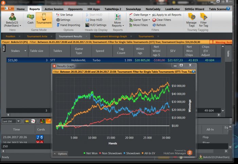This screenshot has height=164, width=238.
Task: Open Game Type filter dropdown
Action: click(x=139, y=20)
